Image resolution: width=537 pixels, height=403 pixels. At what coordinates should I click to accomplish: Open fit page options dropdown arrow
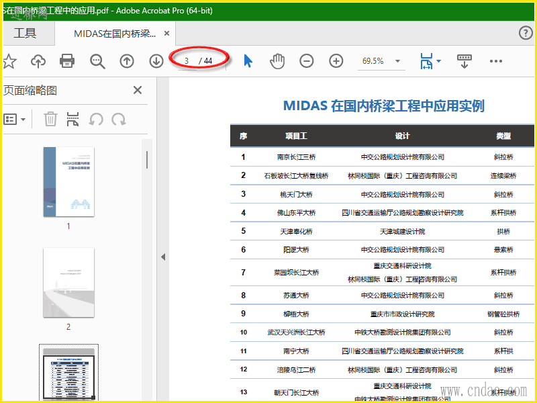point(439,61)
